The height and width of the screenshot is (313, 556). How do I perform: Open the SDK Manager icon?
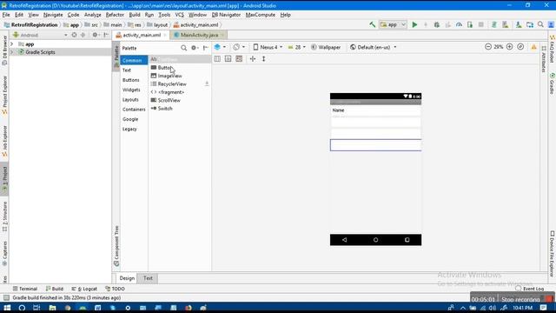[x=519, y=24]
